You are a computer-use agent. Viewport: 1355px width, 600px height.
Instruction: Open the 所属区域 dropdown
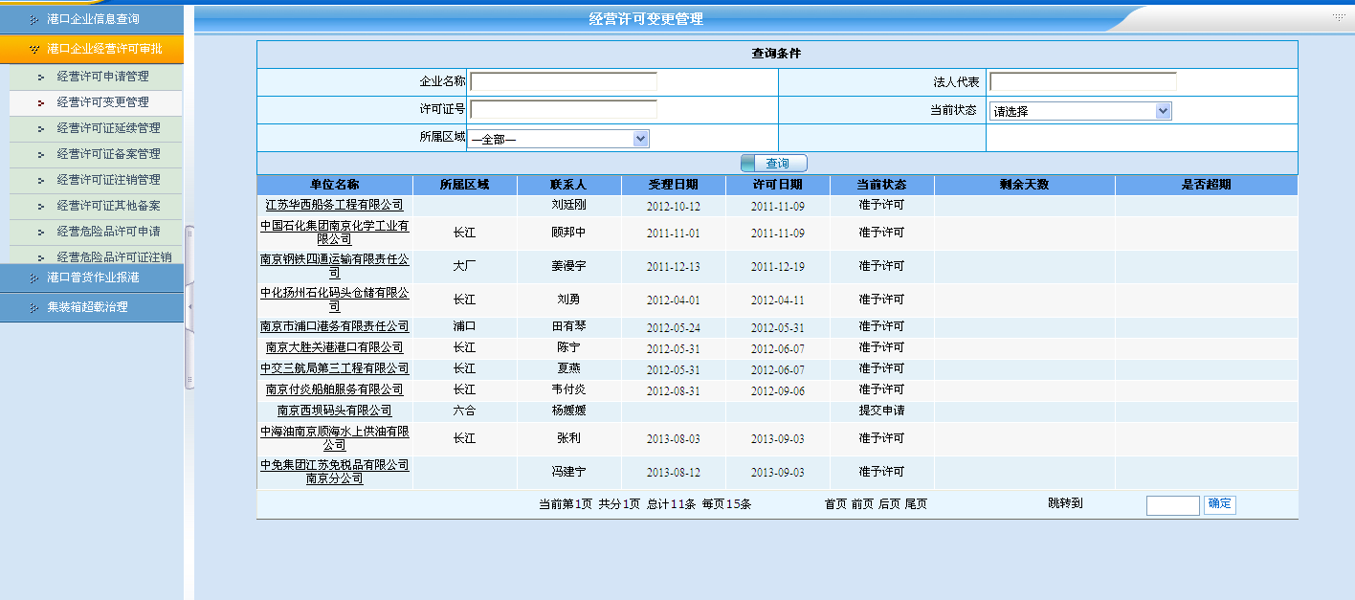(x=640, y=140)
